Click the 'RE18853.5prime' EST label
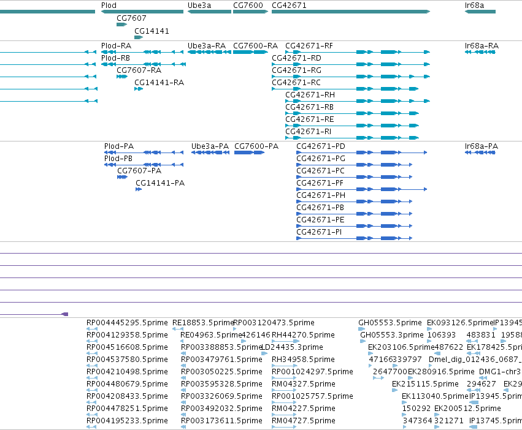Screen dimensions: 522x430 coord(203,323)
